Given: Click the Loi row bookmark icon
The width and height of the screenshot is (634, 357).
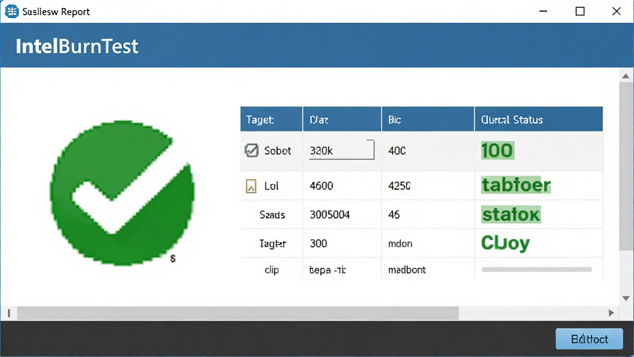Looking at the screenshot, I should point(251,186).
